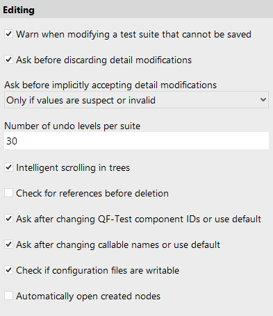Enable Automatically open created nodes checkbox
Image resolution: width=273 pixels, height=316 pixels.
point(8,296)
